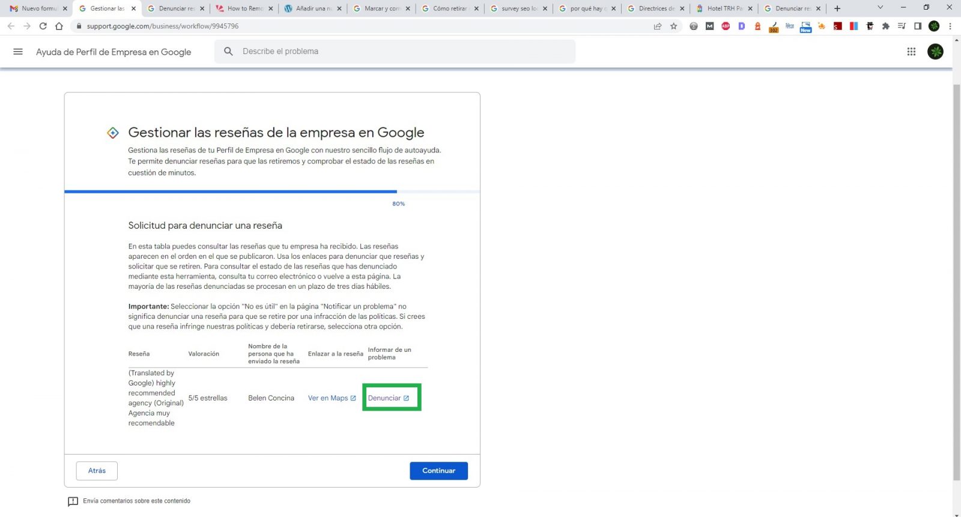This screenshot has height=517, width=961.
Task: Switch to the Hotel TRH tab
Action: tap(724, 8)
